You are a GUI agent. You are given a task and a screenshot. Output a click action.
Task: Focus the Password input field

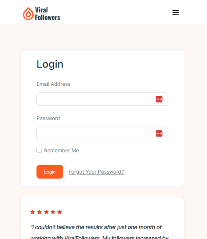(x=102, y=134)
